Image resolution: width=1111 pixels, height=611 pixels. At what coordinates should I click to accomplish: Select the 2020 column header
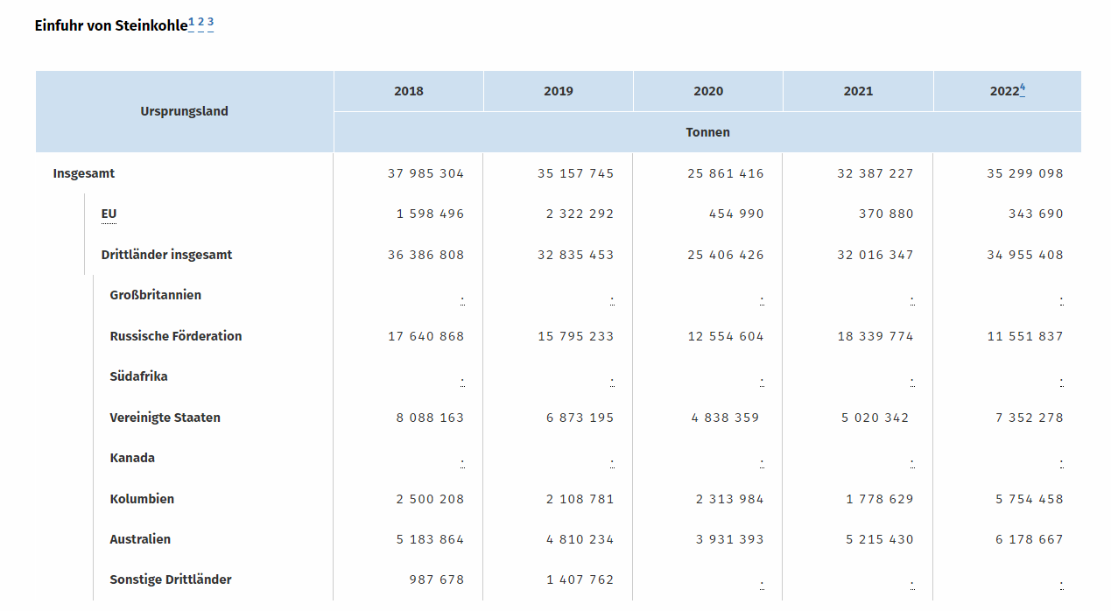coord(708,91)
